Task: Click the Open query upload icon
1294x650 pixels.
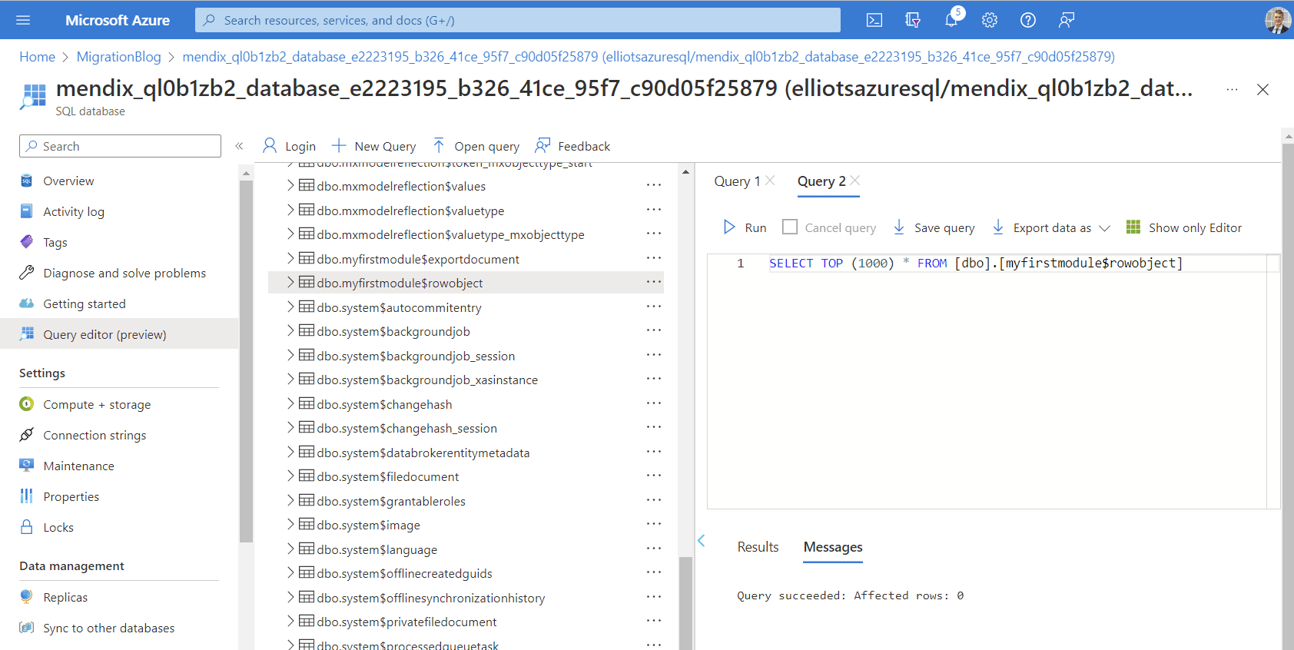Action: [x=439, y=145]
